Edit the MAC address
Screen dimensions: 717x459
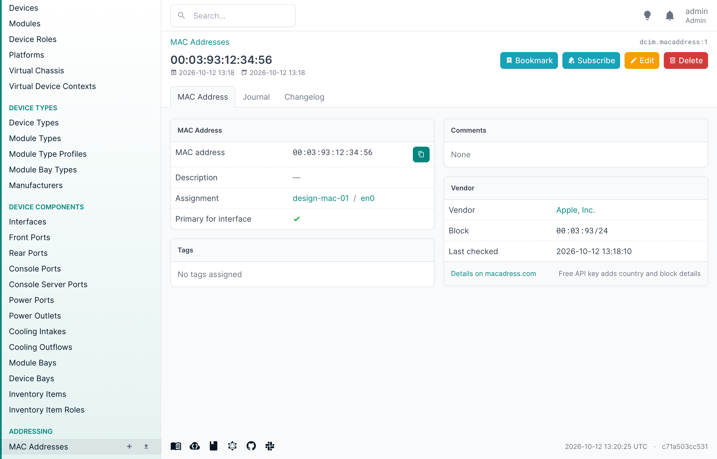coord(642,60)
